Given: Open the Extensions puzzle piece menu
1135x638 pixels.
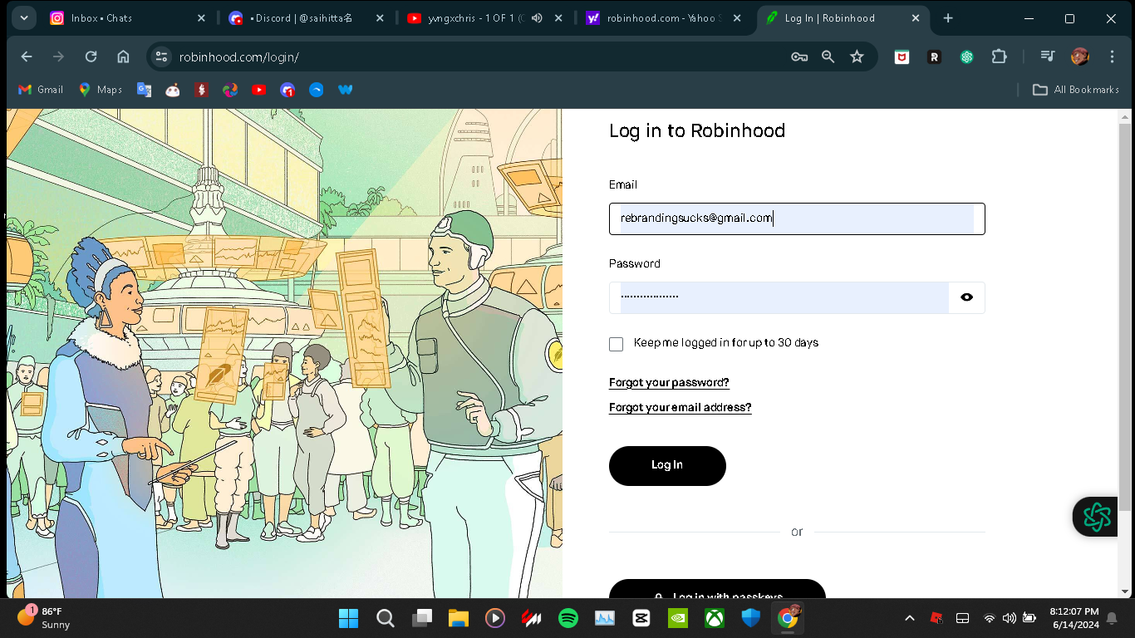Looking at the screenshot, I should click(x=999, y=56).
